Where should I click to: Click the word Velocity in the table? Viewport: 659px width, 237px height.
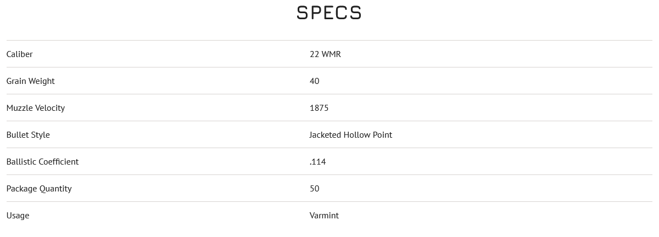tap(50, 108)
